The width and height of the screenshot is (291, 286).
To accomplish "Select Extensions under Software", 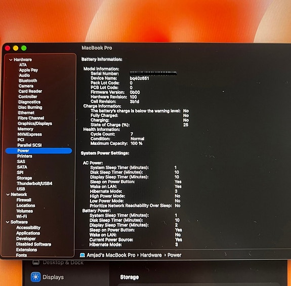I will pos(26,250).
